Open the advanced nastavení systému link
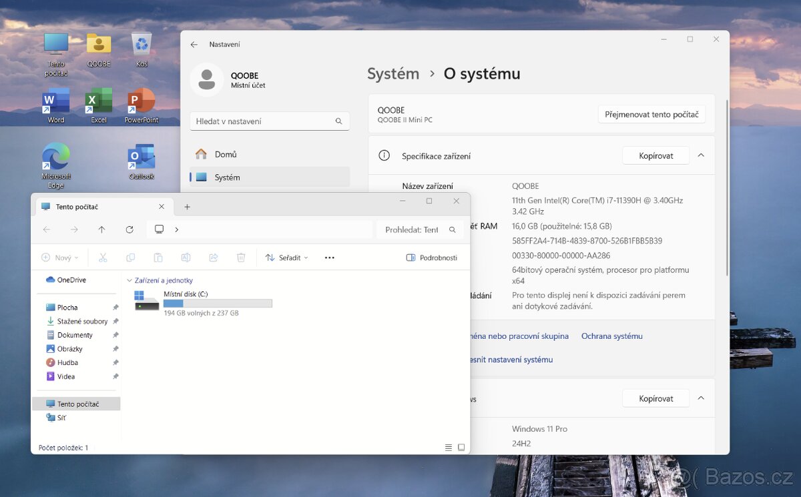The height and width of the screenshot is (497, 801). (511, 360)
